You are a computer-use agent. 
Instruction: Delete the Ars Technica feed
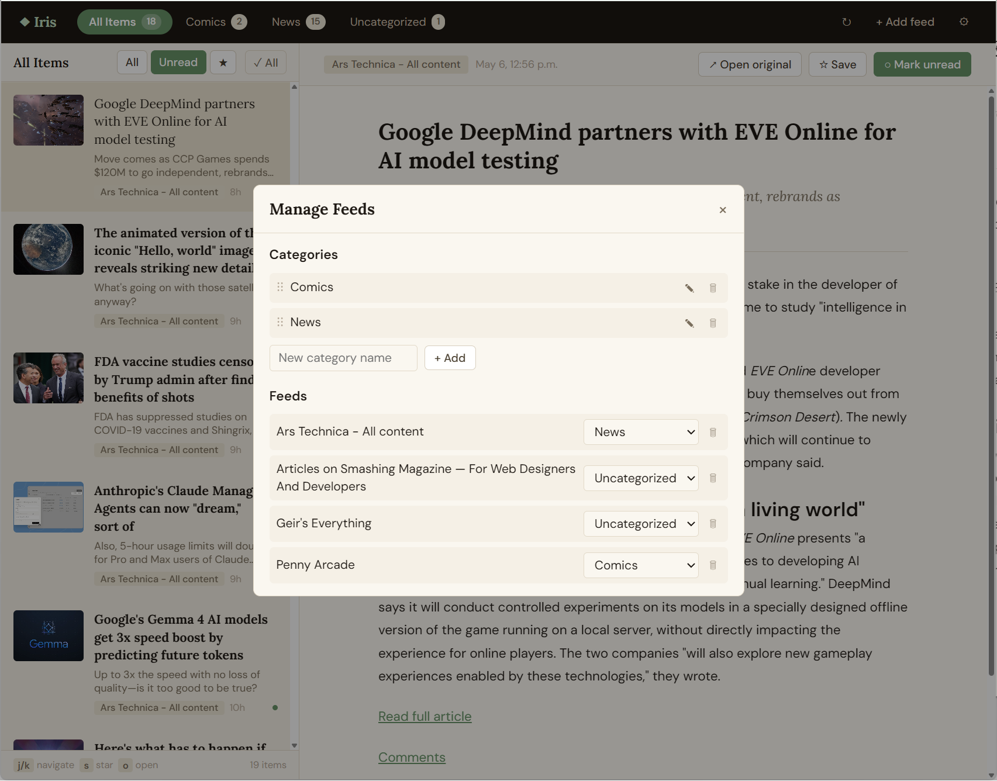pyautogui.click(x=713, y=432)
